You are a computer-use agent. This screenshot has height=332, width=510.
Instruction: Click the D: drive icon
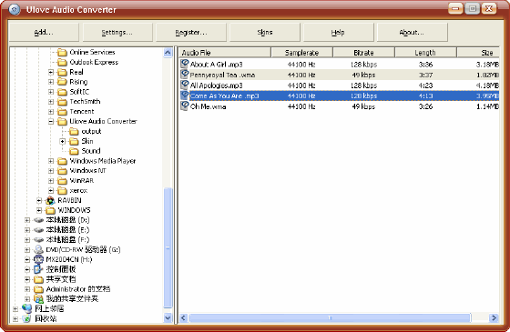[38, 220]
